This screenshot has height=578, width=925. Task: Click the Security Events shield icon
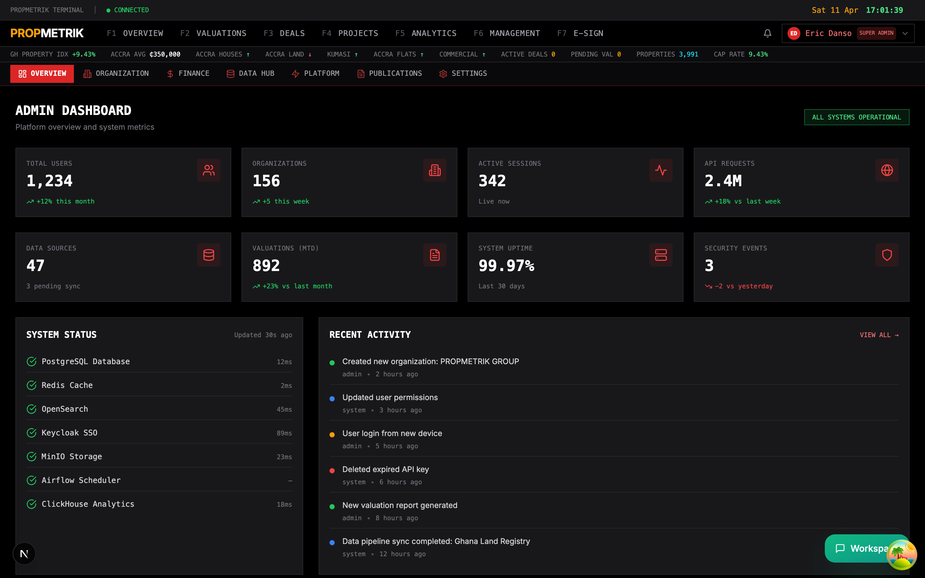(887, 255)
